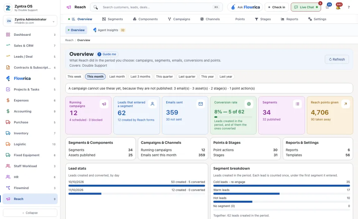This screenshot has width=358, height=219.
Task: Click the Reach breadcrumb link
Action: click(x=69, y=40)
